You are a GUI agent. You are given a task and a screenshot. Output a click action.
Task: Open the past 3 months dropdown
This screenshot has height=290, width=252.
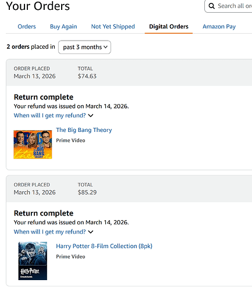point(84,47)
